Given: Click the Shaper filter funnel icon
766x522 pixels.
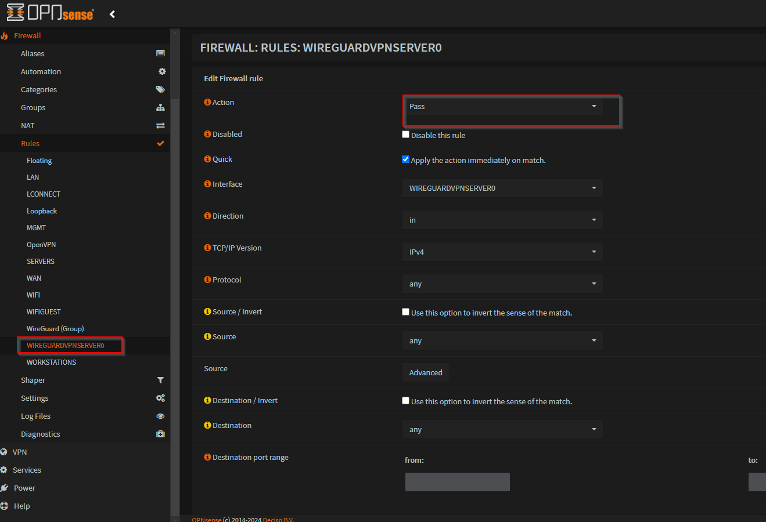Looking at the screenshot, I should [x=160, y=380].
